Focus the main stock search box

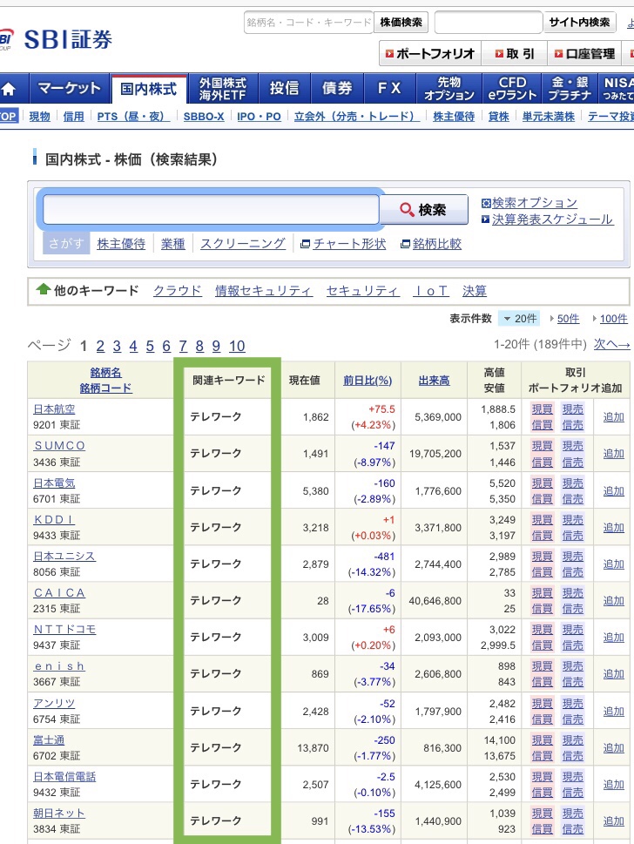pos(211,209)
